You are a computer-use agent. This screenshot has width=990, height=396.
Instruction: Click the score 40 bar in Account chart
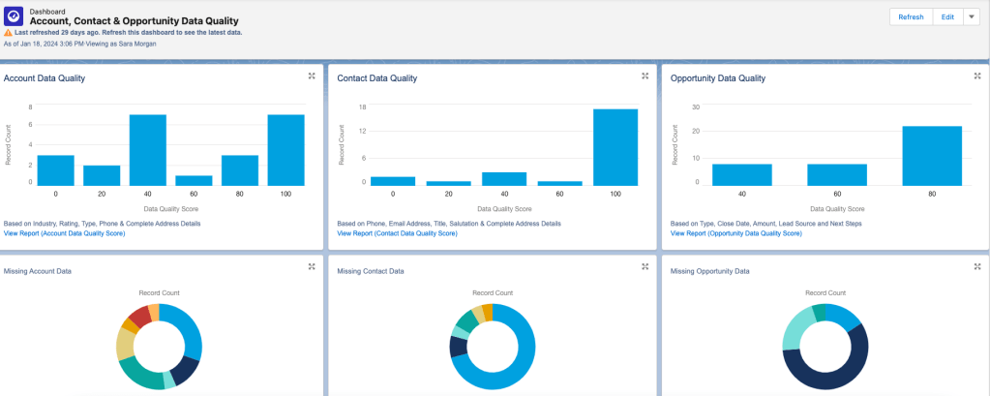(148, 150)
